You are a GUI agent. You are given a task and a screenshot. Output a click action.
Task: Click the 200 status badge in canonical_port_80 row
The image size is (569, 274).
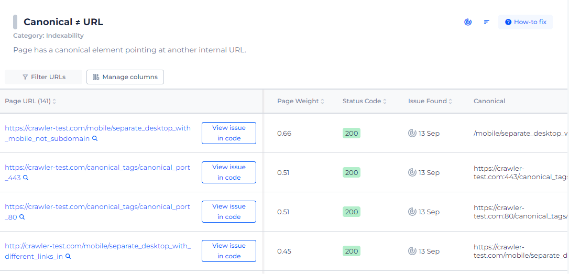coord(351,212)
